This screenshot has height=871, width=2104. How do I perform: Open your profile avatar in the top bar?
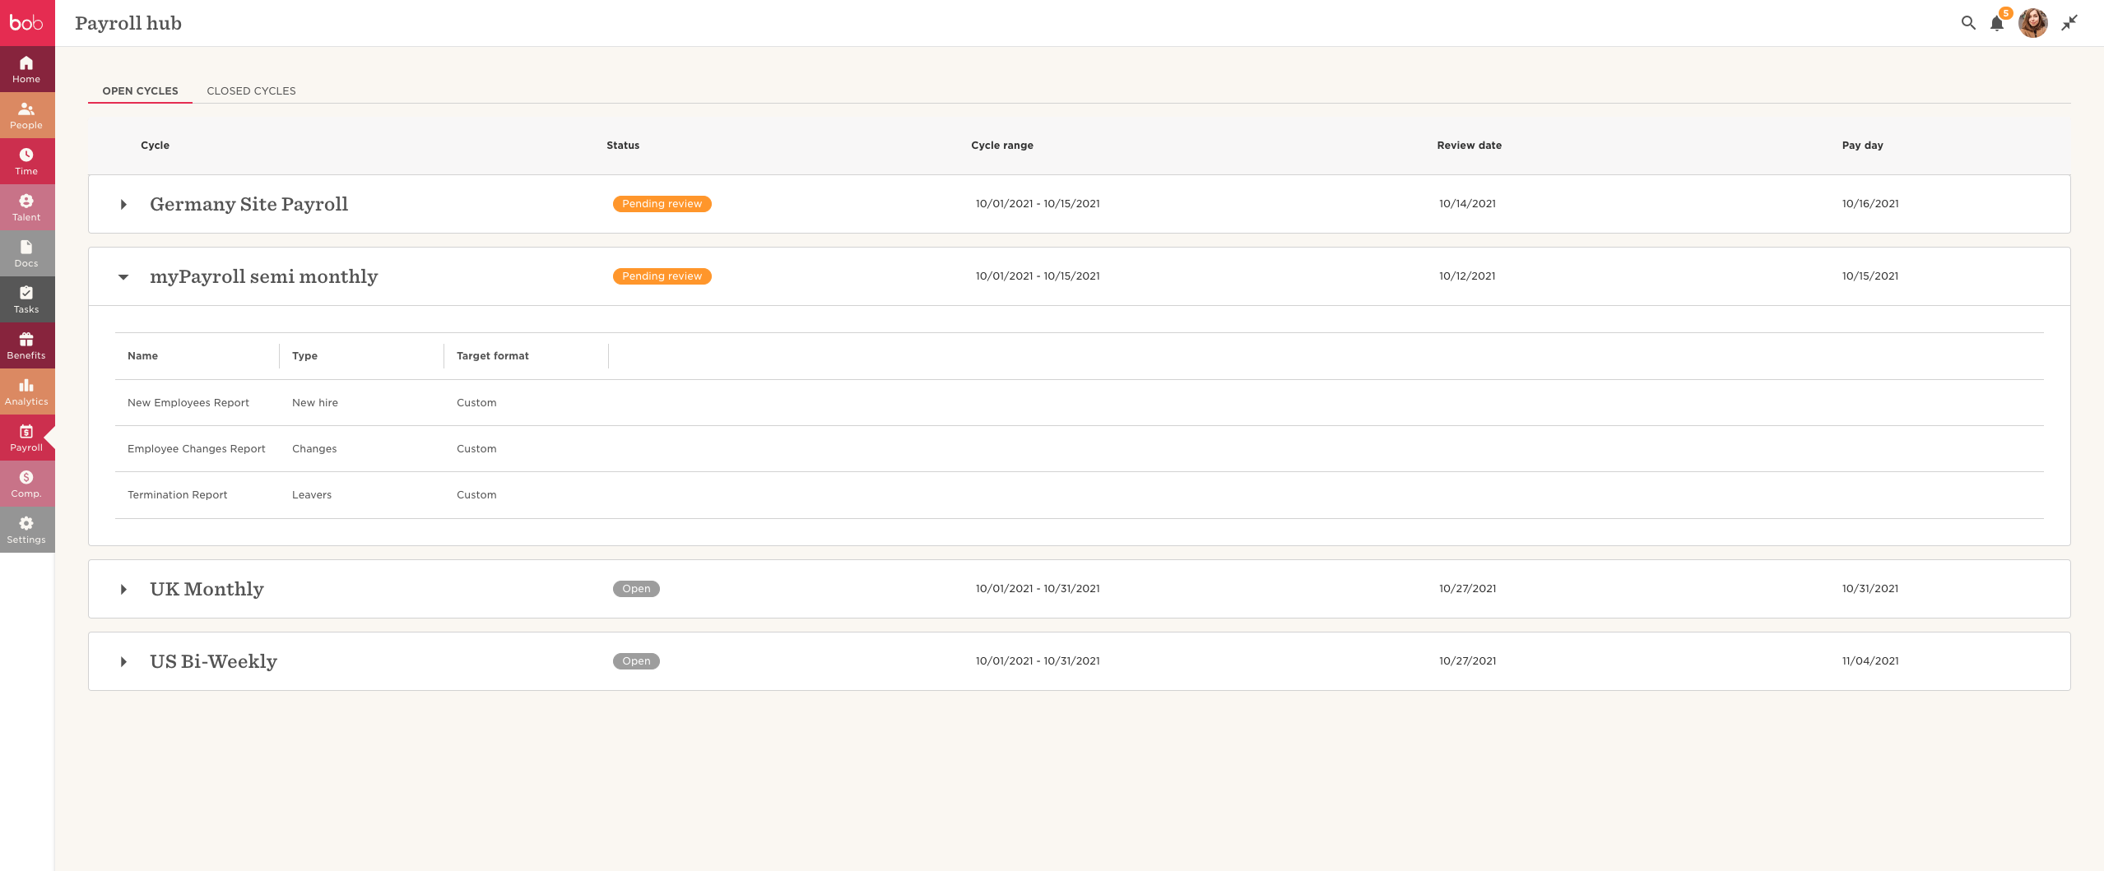click(x=2032, y=23)
